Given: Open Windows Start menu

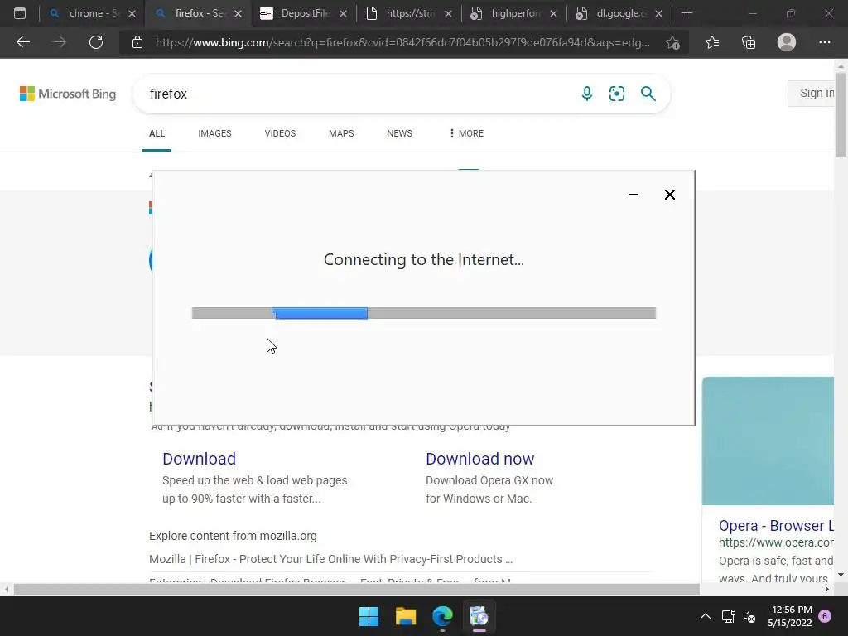Looking at the screenshot, I should coord(369,616).
